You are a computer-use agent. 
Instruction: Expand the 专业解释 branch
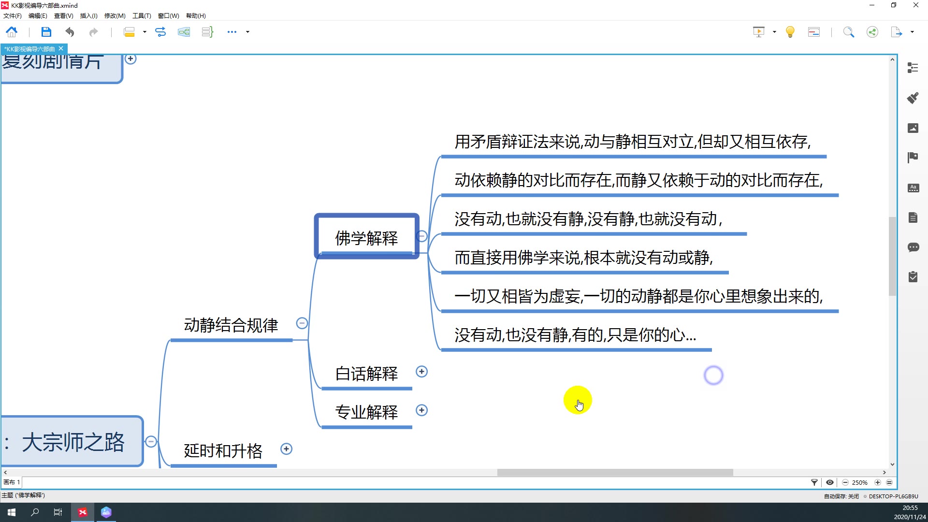(421, 410)
